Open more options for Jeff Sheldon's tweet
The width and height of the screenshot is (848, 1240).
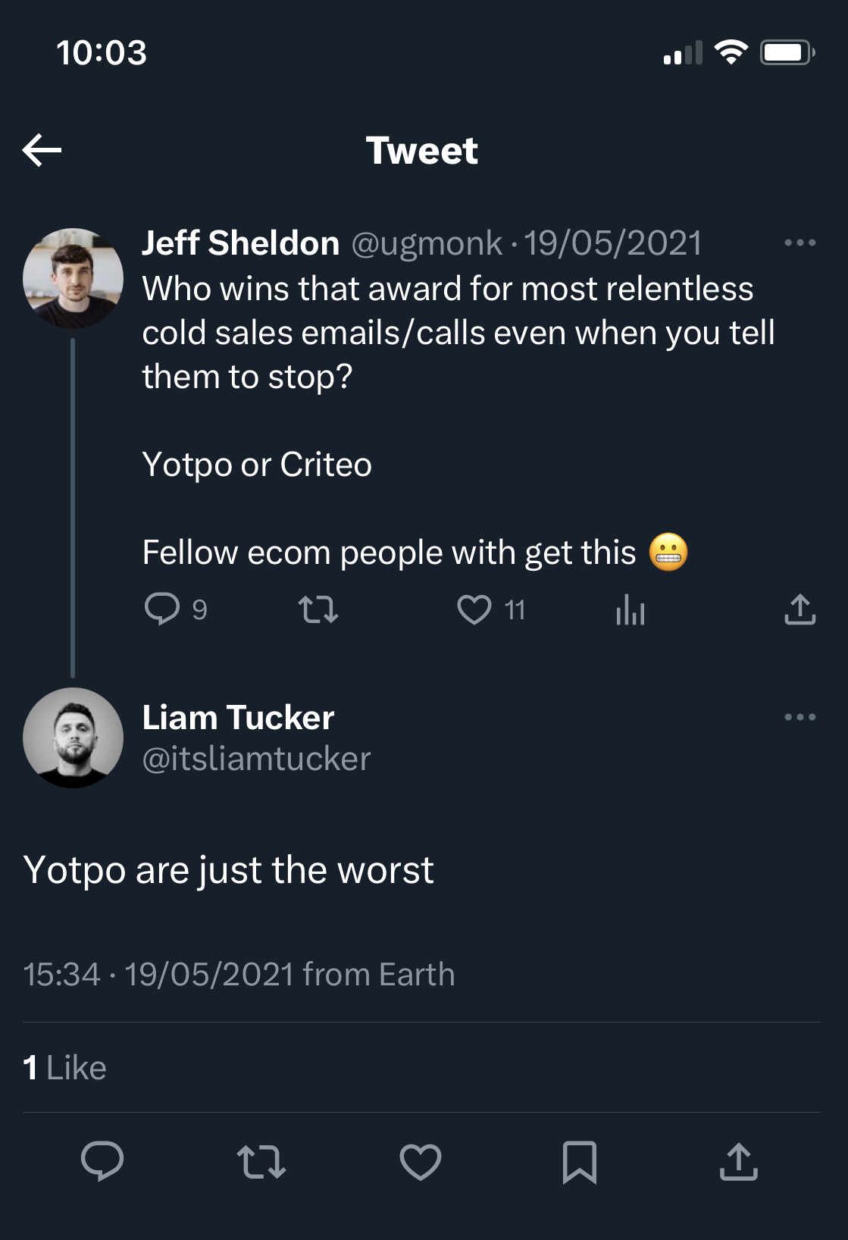pos(799,243)
